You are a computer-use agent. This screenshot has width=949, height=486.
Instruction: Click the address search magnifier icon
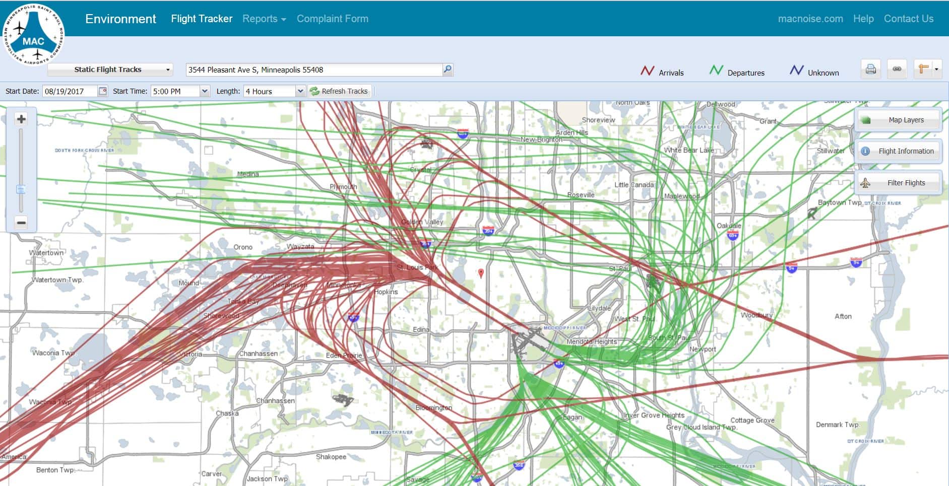click(447, 70)
